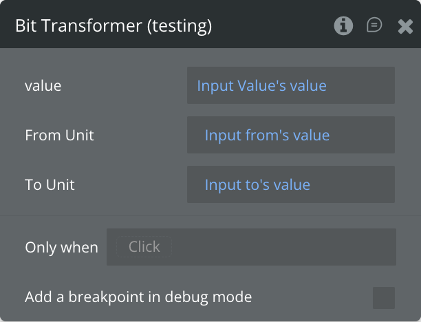The height and width of the screenshot is (322, 421).
Task: Click the "Only when" condition label
Action: 61,248
